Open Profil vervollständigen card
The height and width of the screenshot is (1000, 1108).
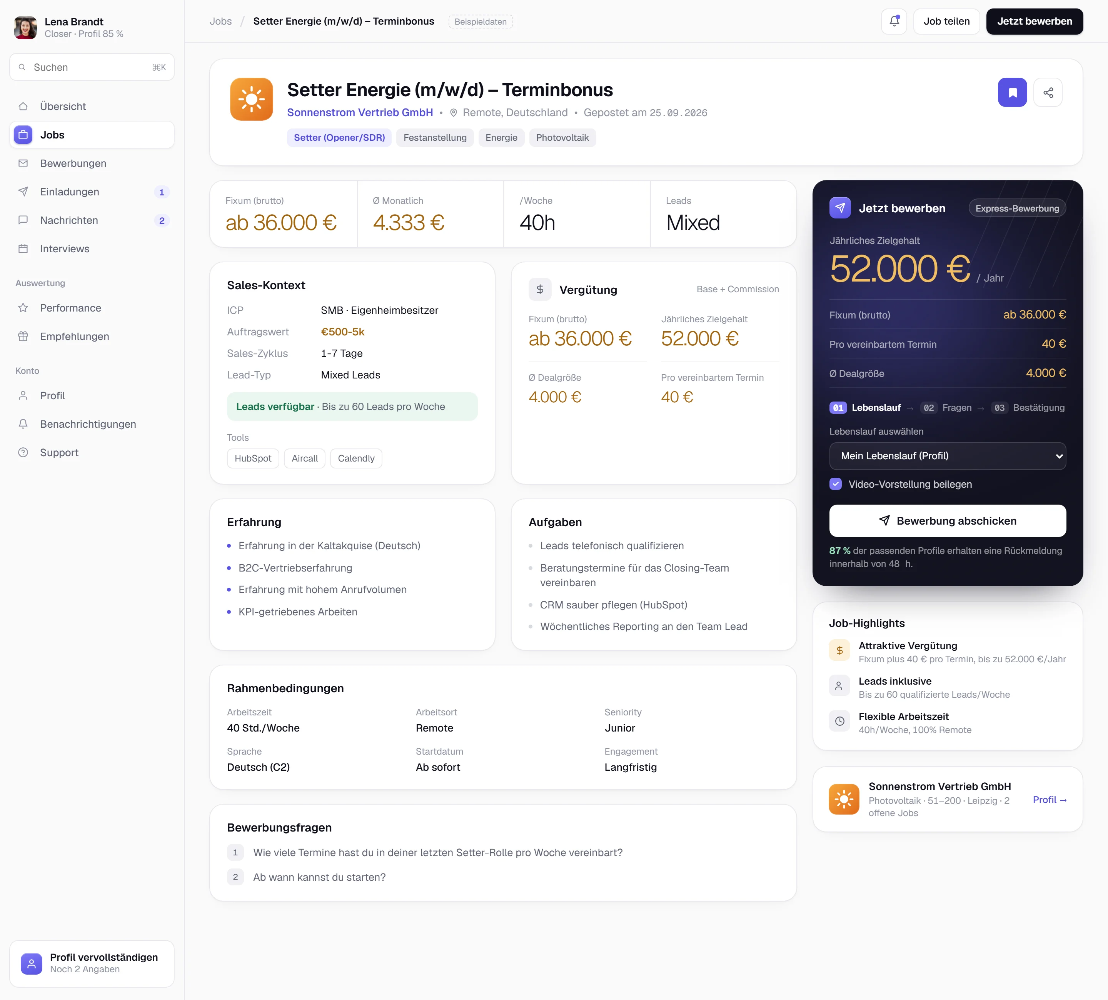coord(92,964)
